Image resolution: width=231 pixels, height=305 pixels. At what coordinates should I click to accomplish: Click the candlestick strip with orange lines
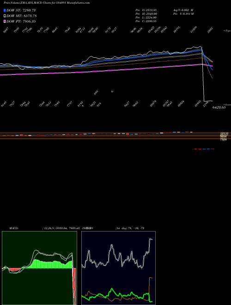point(115,135)
